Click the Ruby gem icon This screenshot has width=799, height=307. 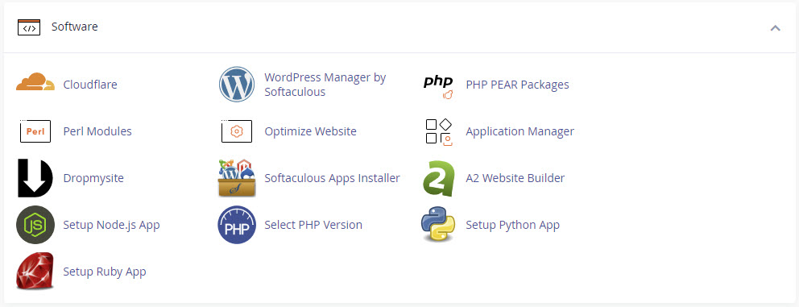[35, 272]
